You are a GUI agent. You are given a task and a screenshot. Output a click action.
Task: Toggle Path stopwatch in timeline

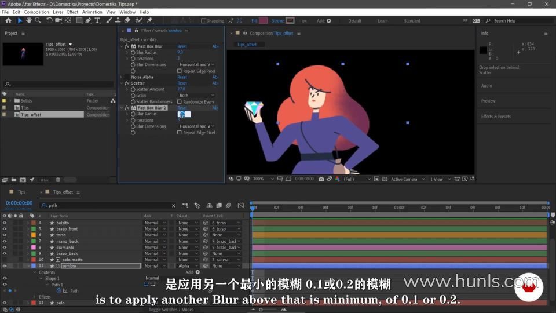point(59,290)
